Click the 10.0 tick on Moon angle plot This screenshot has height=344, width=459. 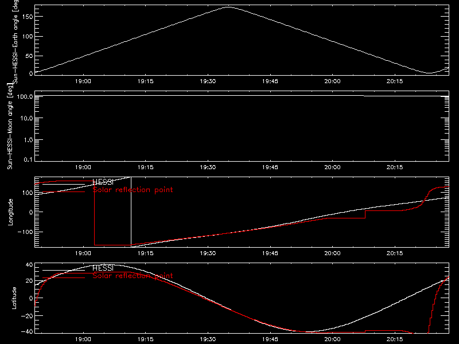pyautogui.click(x=26, y=119)
